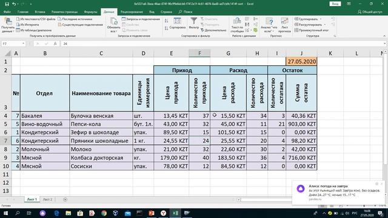Viewport: 388px width, 218px height.
Task: Launch Текст по столбцам wizard
Action: click(x=237, y=25)
